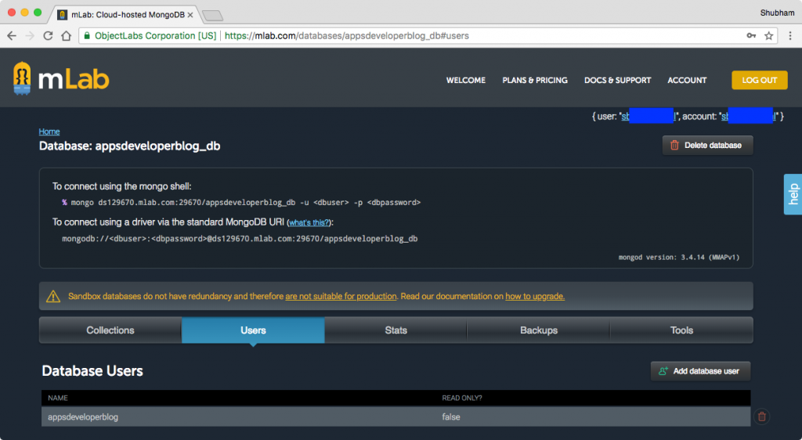Click the appsdeveloperblog user row name
This screenshot has height=440, width=802.
click(83, 417)
